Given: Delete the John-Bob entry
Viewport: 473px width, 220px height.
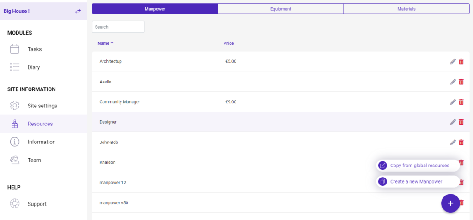Looking at the screenshot, I should point(461,142).
